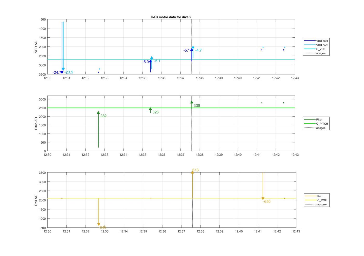Click the 'Roll AD' y-axis label
This screenshot has height=256, width=364.
tap(36, 200)
